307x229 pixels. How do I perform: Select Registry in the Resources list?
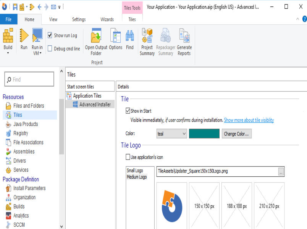pos(21,133)
